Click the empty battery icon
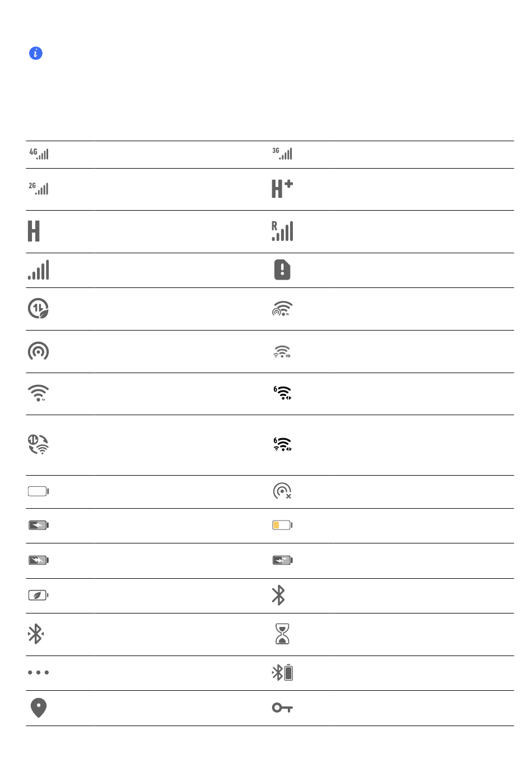 click(x=39, y=491)
